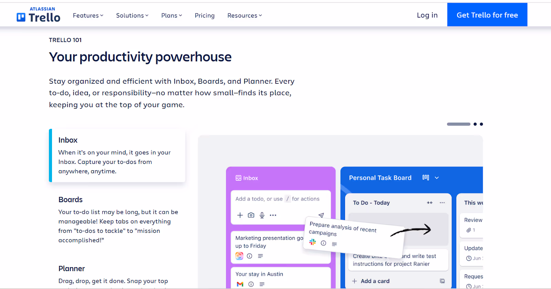The image size is (551, 289).
Task: Click the microphone icon in Inbox input
Action: pos(262,215)
